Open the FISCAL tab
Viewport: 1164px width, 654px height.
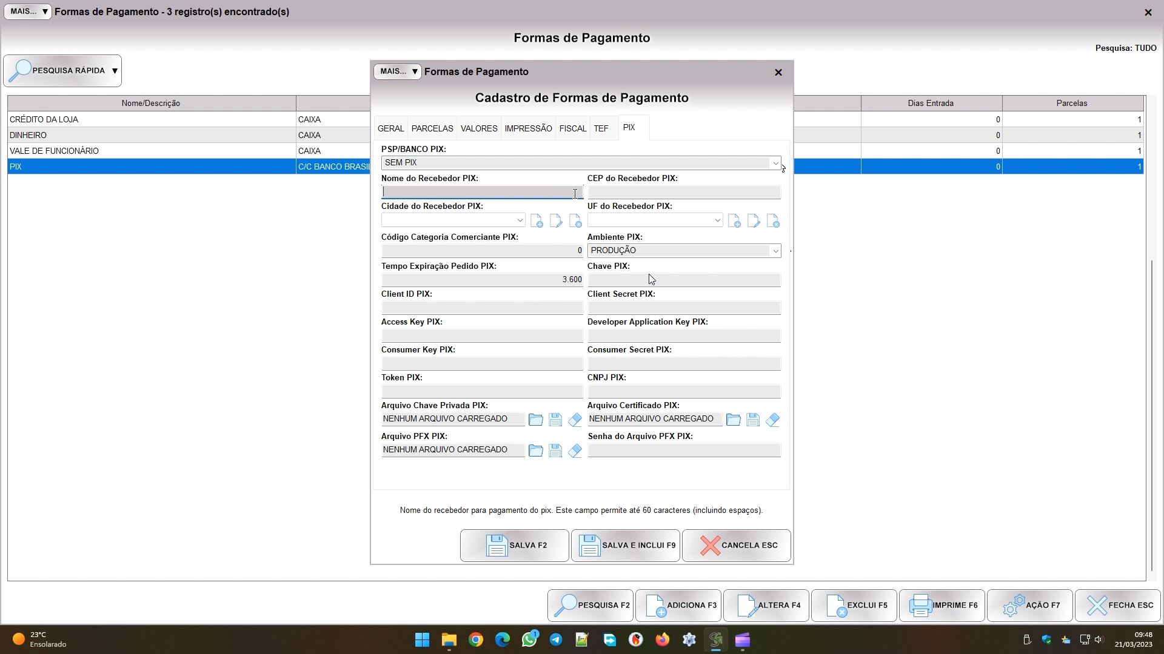[x=572, y=128]
